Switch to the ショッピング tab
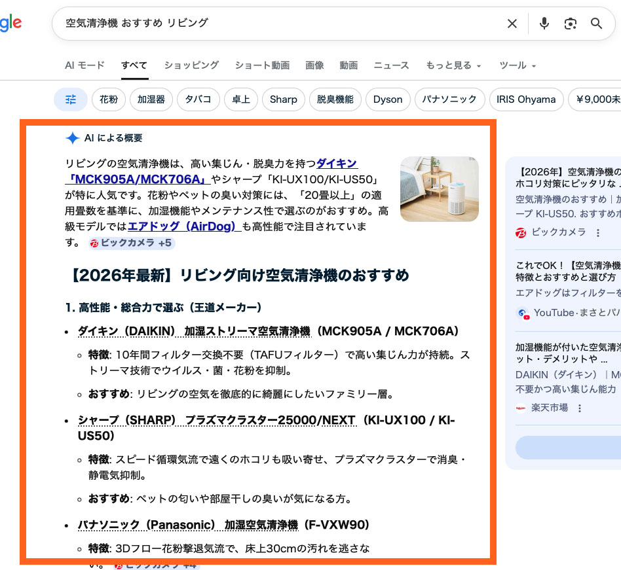The image size is (621, 570). pyautogui.click(x=191, y=65)
